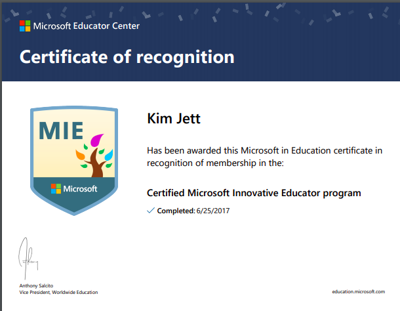Click the Microsoft Educator Center title
Image resolution: width=400 pixels, height=311 pixels.
86,26
